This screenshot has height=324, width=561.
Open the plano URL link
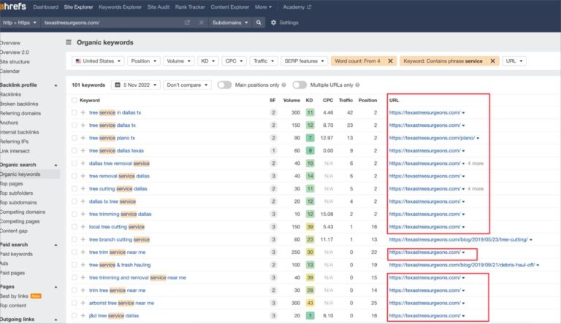pos(432,138)
